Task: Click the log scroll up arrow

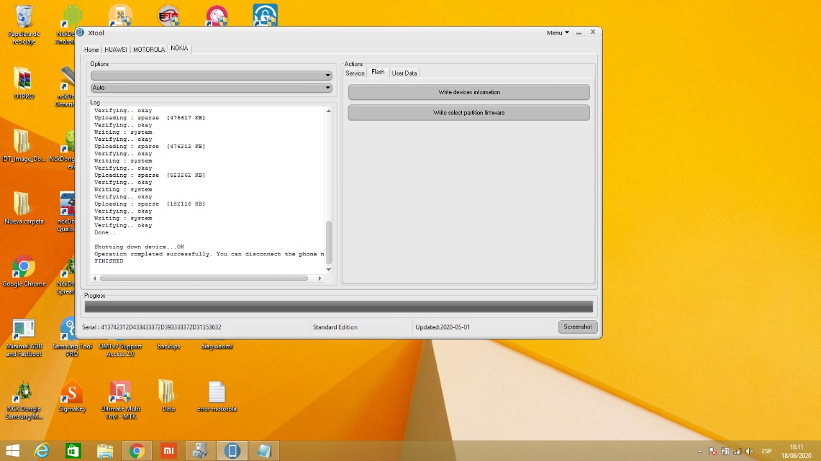Action: (329, 111)
